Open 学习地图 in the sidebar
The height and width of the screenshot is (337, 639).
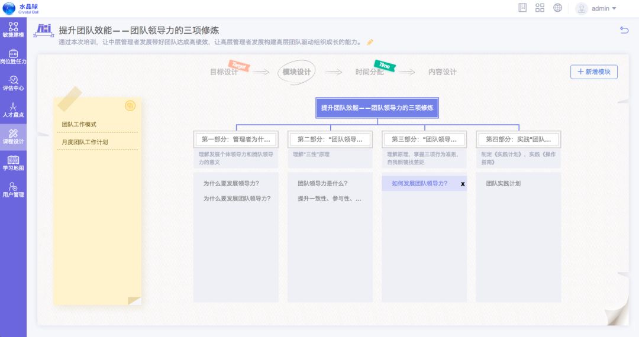click(x=13, y=163)
